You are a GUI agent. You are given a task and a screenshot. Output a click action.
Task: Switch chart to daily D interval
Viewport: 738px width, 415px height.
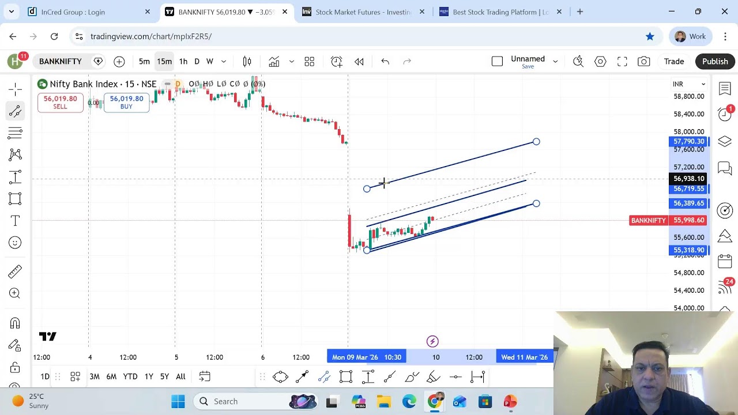coord(197,62)
